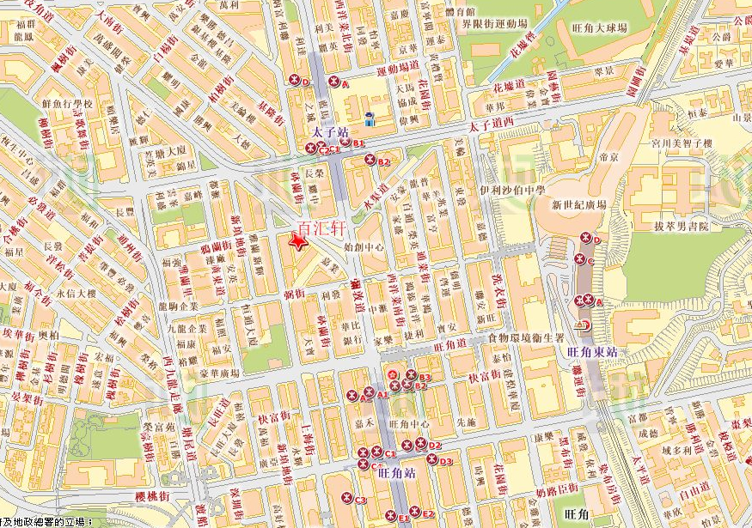
Task: Click the red star marker at 百汇轩
Action: [x=299, y=243]
